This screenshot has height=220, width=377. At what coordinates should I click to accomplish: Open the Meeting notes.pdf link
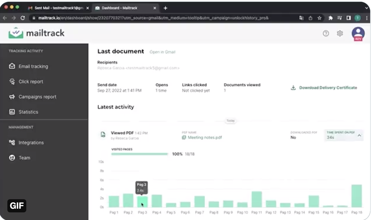[205, 137]
